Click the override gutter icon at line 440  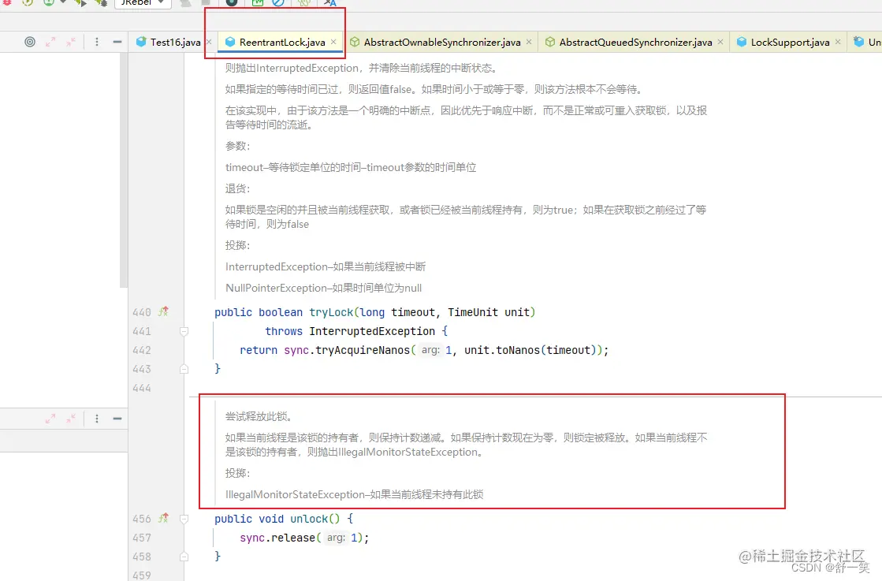click(163, 311)
